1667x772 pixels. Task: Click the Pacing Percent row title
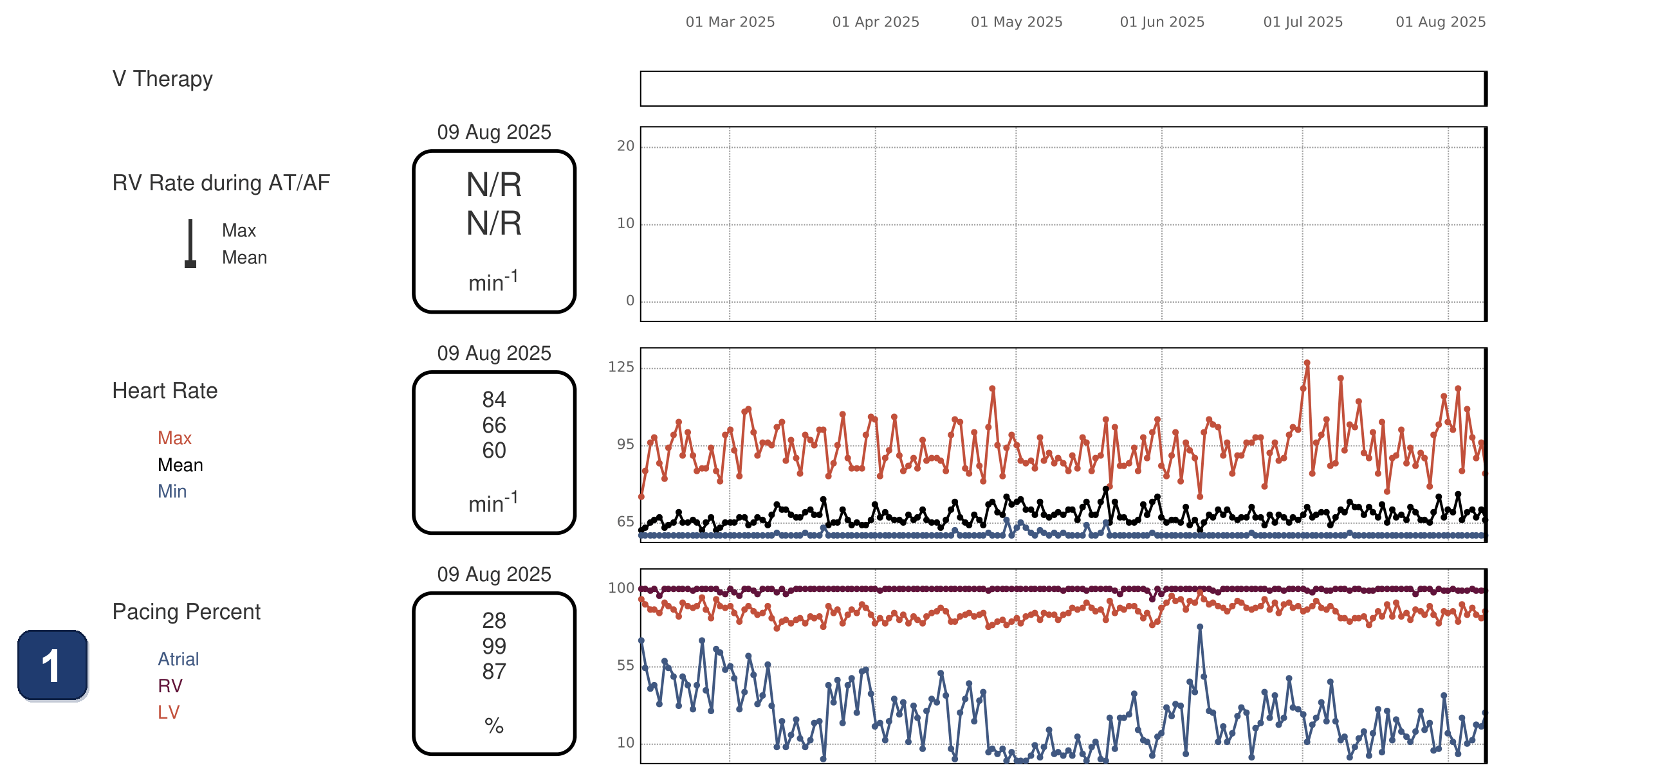click(187, 612)
